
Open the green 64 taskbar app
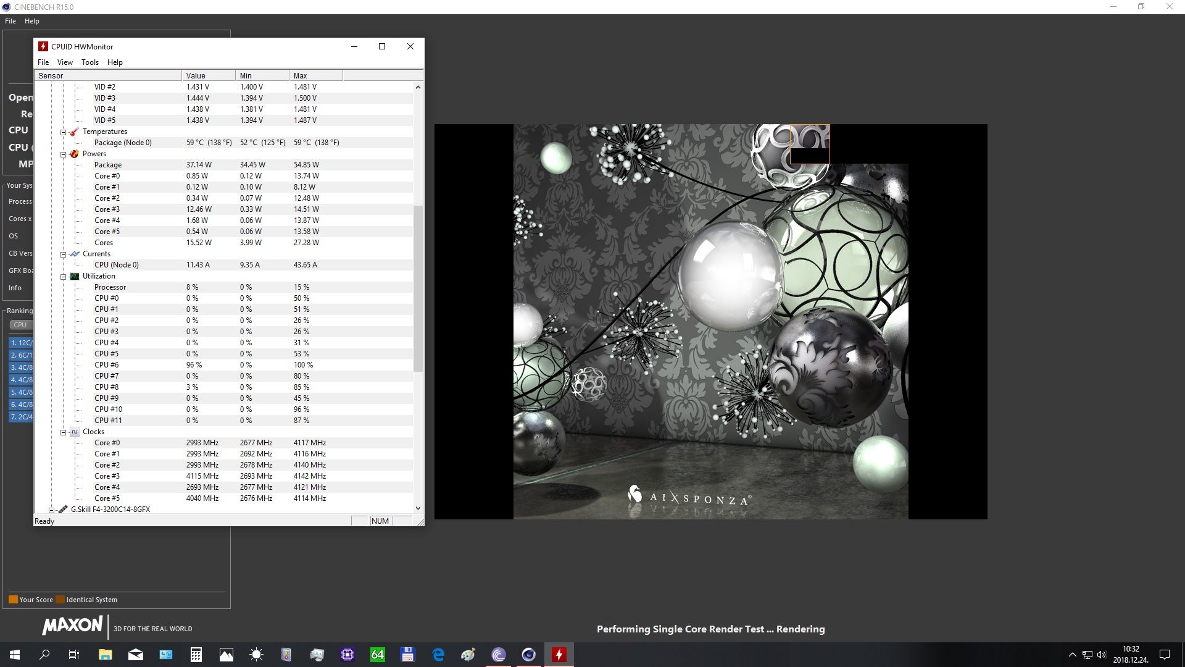(378, 655)
